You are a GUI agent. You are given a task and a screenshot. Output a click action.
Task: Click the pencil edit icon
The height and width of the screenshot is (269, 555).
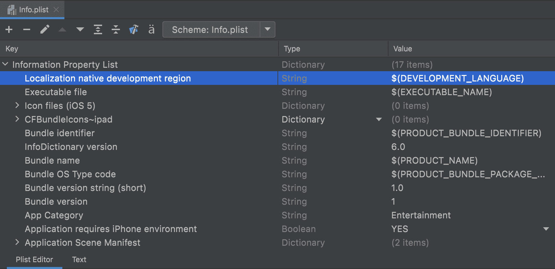coord(45,30)
